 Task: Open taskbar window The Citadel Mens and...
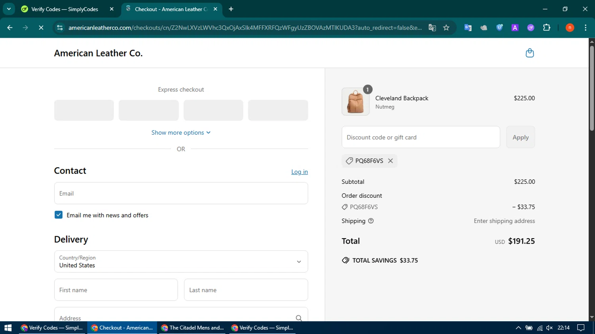click(x=193, y=328)
